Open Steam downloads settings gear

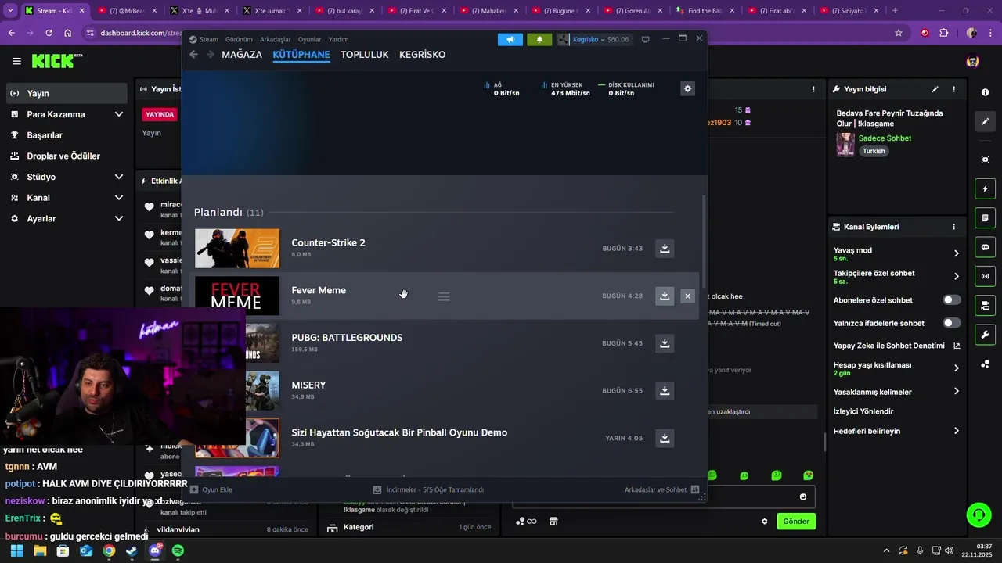(687, 89)
